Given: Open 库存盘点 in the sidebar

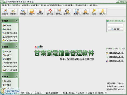Looking at the screenshot, I should 7,85.
